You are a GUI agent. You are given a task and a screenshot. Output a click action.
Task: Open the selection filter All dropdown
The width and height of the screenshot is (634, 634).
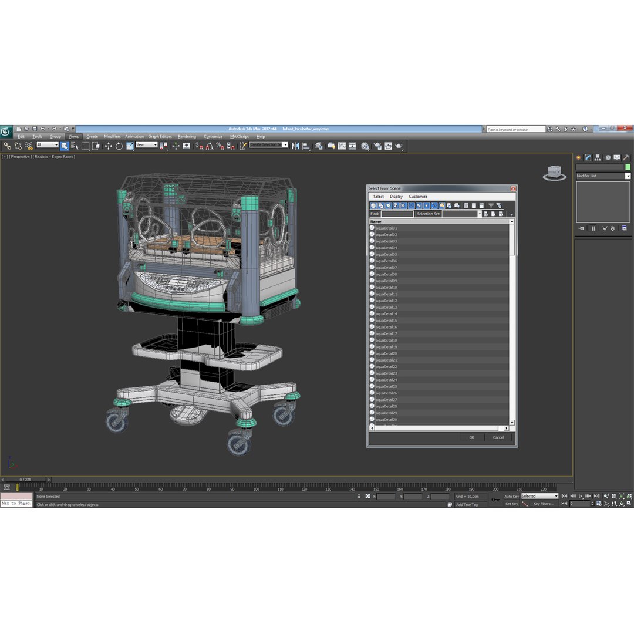(48, 145)
